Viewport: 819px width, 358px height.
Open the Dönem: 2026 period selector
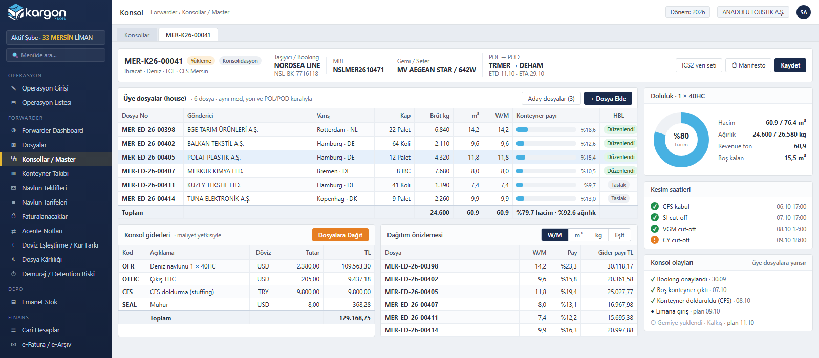click(x=687, y=12)
